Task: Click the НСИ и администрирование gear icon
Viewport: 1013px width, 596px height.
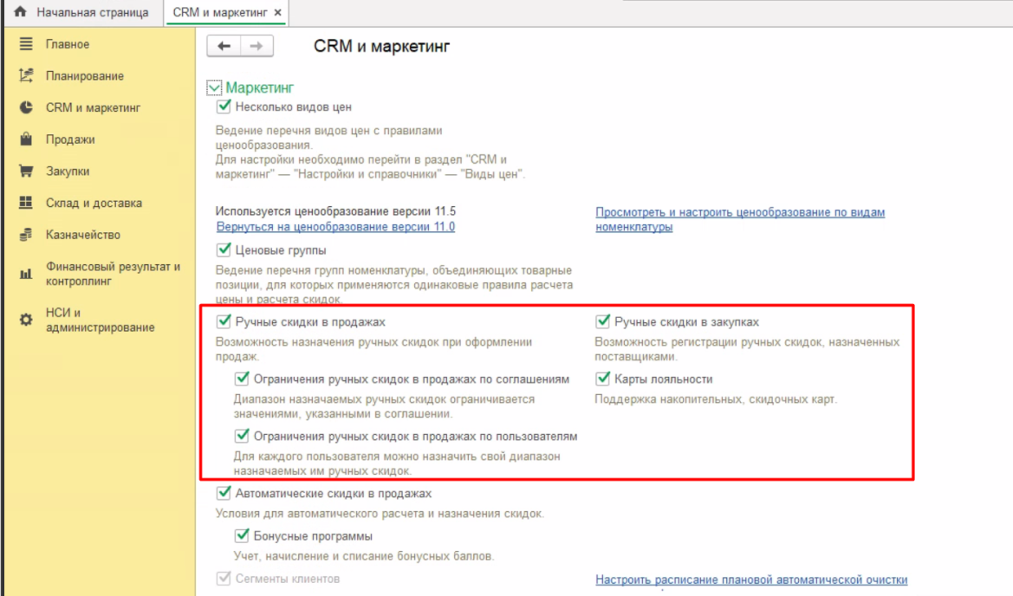Action: point(26,320)
